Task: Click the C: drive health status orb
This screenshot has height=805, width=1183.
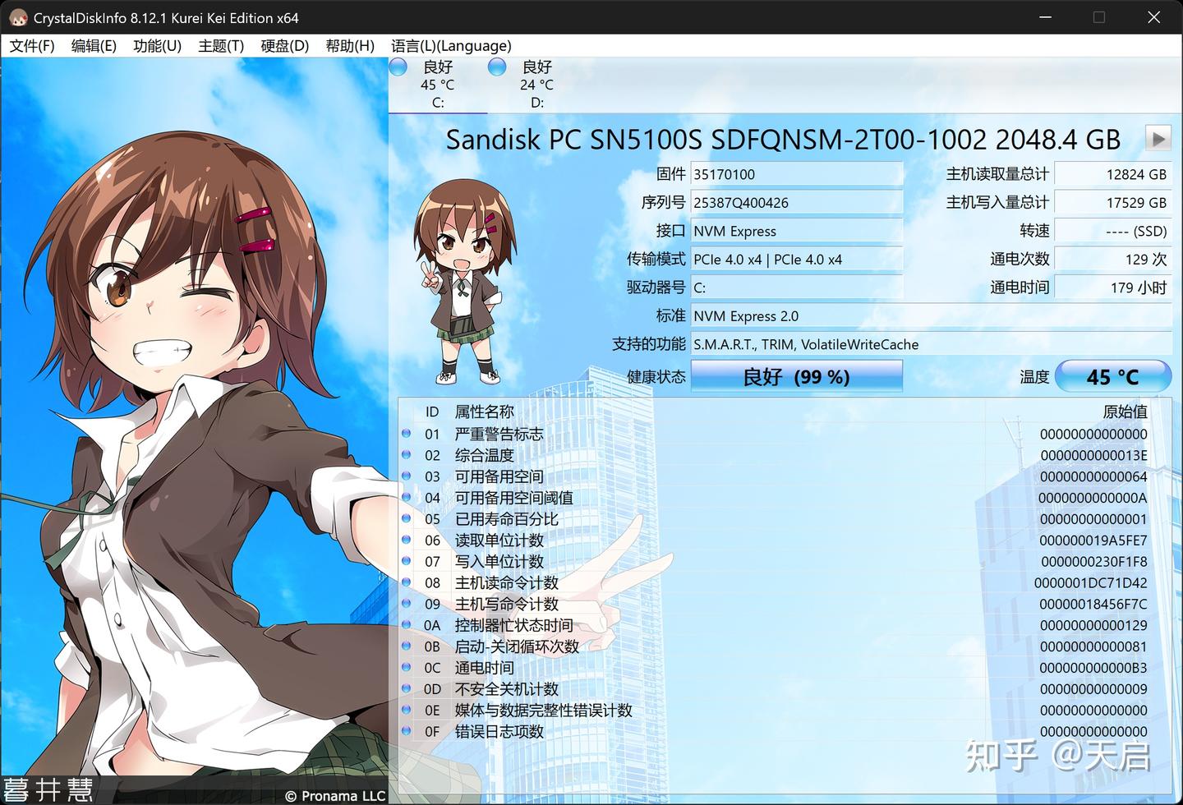Action: [398, 67]
